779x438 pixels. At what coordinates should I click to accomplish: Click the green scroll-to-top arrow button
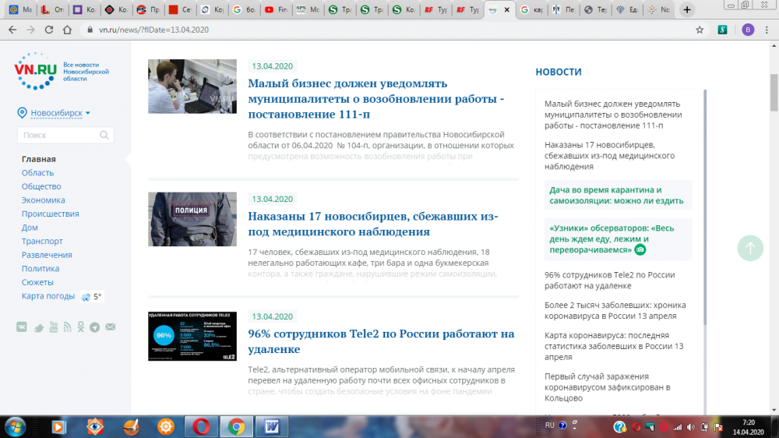[750, 248]
